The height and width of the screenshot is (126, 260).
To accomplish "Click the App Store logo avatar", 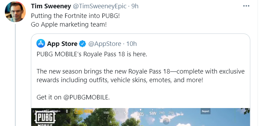I will pyautogui.click(x=41, y=43).
